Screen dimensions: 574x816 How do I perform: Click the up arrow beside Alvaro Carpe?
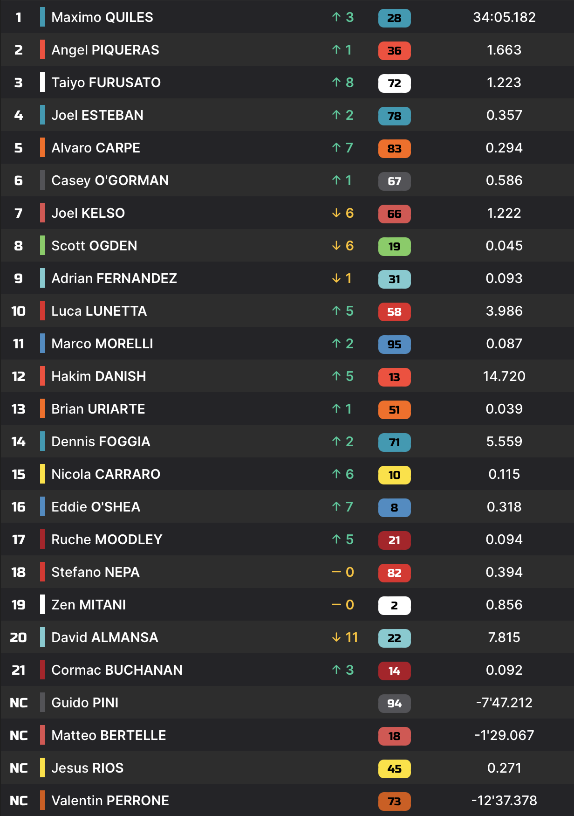click(336, 148)
